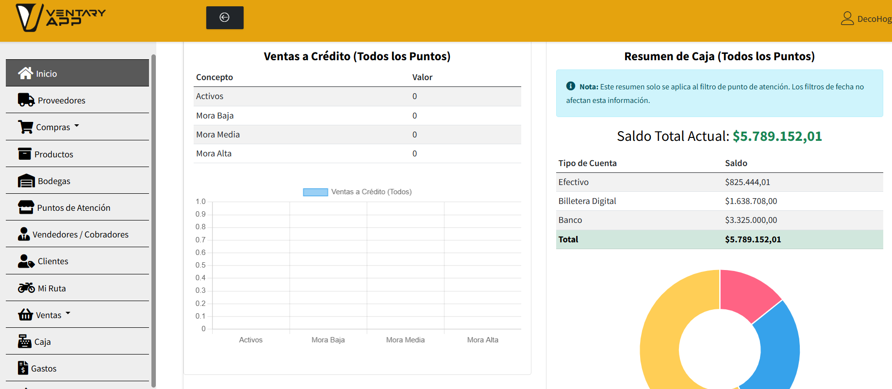892x389 pixels.
Task: Open the Gastos link
Action: click(77, 368)
